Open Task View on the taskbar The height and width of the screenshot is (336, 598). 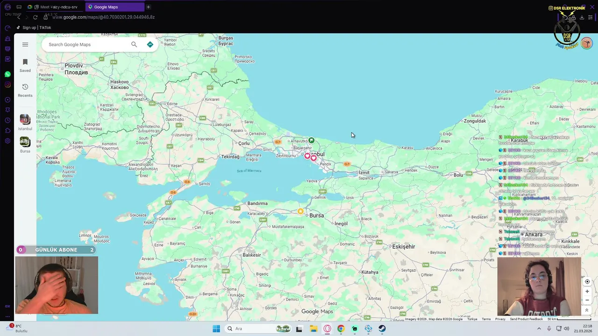(x=299, y=329)
